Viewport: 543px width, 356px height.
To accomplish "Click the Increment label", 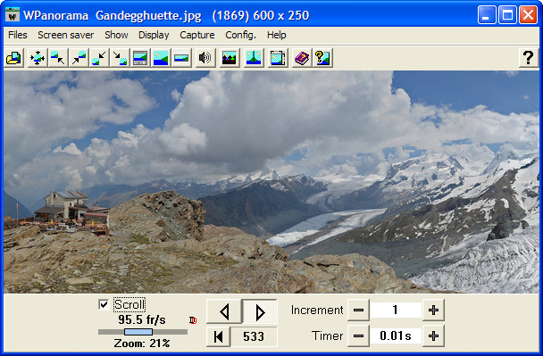I will pos(317,310).
